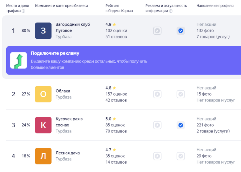Viewport: 241px width, 172px height.
Task: Click column header 'Место и доля трафика'
Action: 17,8
